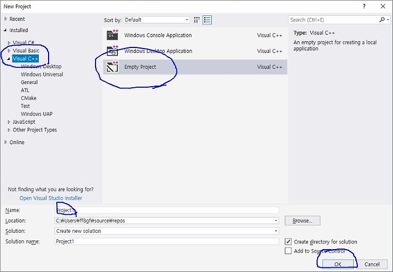The height and width of the screenshot is (272, 393).
Task: Open the search options dropdown arrow
Action: (388, 20)
